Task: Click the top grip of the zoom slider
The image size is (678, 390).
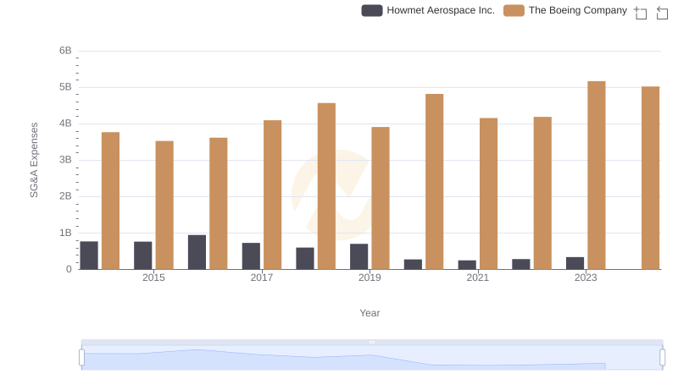Action: click(x=372, y=342)
